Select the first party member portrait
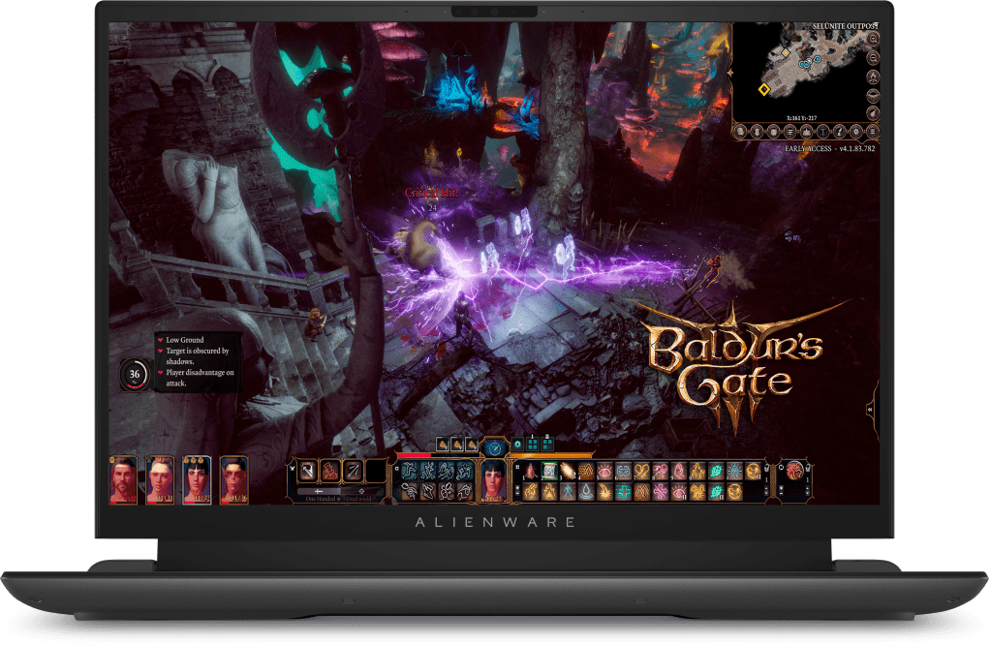991x645 pixels. click(x=123, y=479)
